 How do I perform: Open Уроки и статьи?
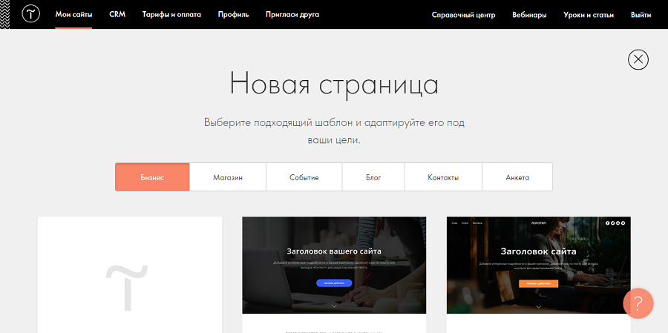coord(589,15)
